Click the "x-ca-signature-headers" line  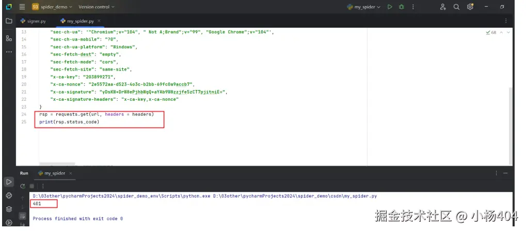tap(115, 99)
